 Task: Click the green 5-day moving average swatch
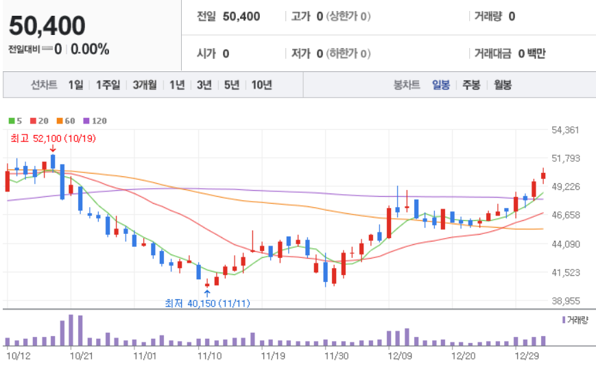pos(12,121)
